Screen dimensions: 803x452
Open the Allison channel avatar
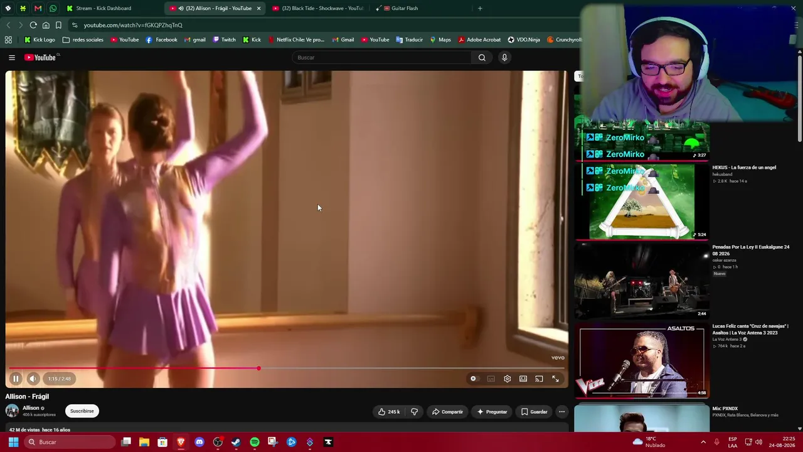click(12, 411)
